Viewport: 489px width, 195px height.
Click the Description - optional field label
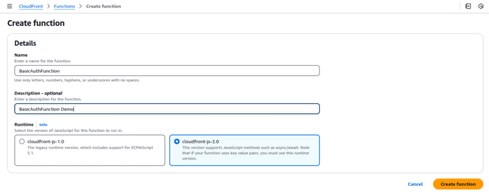pos(38,93)
